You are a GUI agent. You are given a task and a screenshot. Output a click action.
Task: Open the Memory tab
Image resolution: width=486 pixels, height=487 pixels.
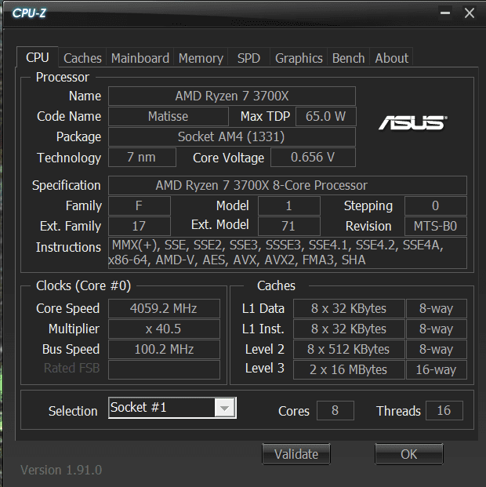[201, 58]
